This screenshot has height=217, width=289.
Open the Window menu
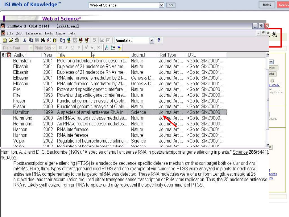pyautogui.click(x=60, y=33)
